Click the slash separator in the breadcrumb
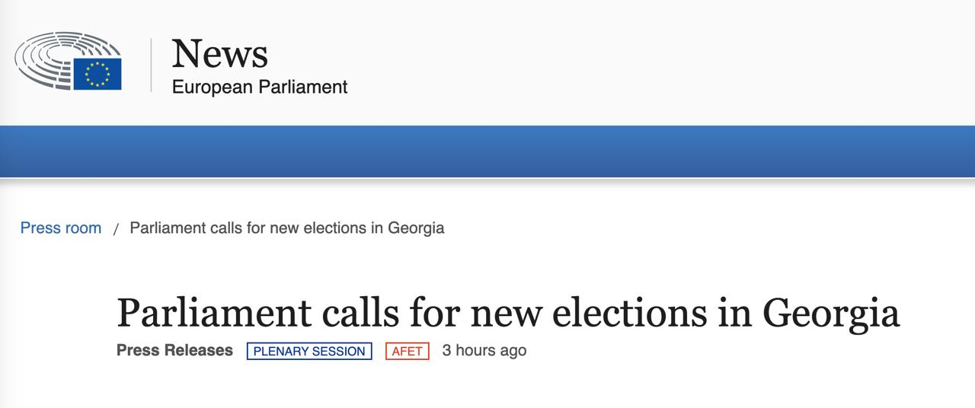The image size is (975, 408). [x=116, y=228]
